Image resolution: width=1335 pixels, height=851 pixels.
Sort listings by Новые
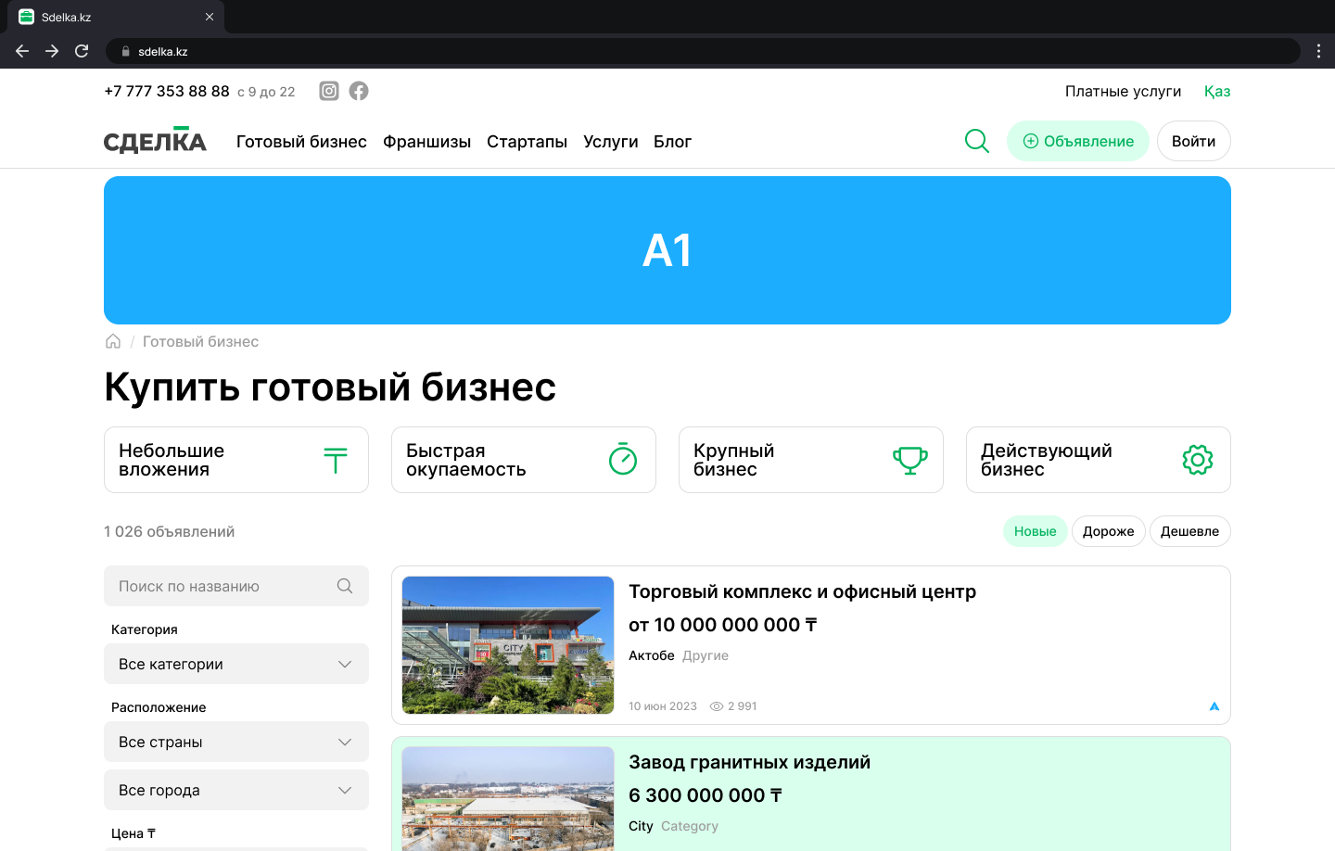click(x=1035, y=531)
